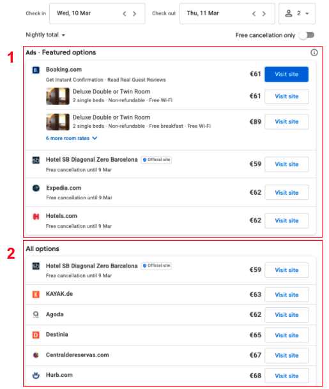Viewport: 329px width, 389px height.
Task: Visit site for Centraldereservas.com
Action: coord(287,356)
